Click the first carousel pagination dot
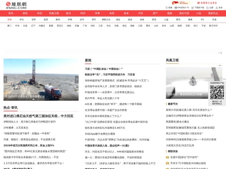This screenshot has width=226, height=169. 33,99
